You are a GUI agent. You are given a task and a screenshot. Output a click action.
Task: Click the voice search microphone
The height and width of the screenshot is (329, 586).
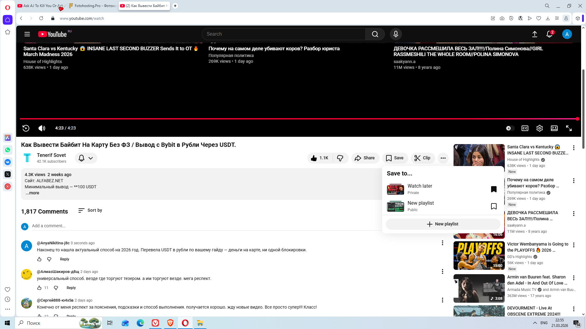396,34
